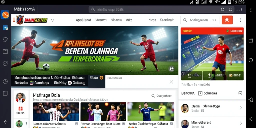Click profile avatar beside Mathraga Bola

[20, 98]
